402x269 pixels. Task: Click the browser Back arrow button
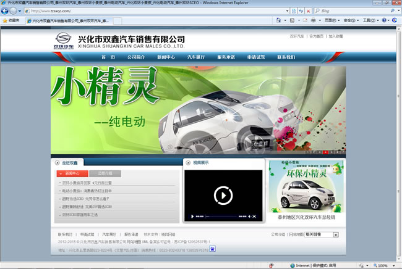click(4, 10)
